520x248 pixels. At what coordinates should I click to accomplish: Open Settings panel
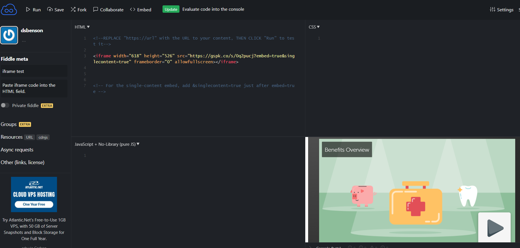pyautogui.click(x=502, y=10)
